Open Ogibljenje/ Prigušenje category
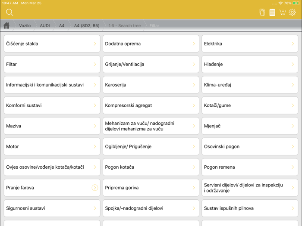The height and width of the screenshot is (226, 302). pyautogui.click(x=151, y=146)
